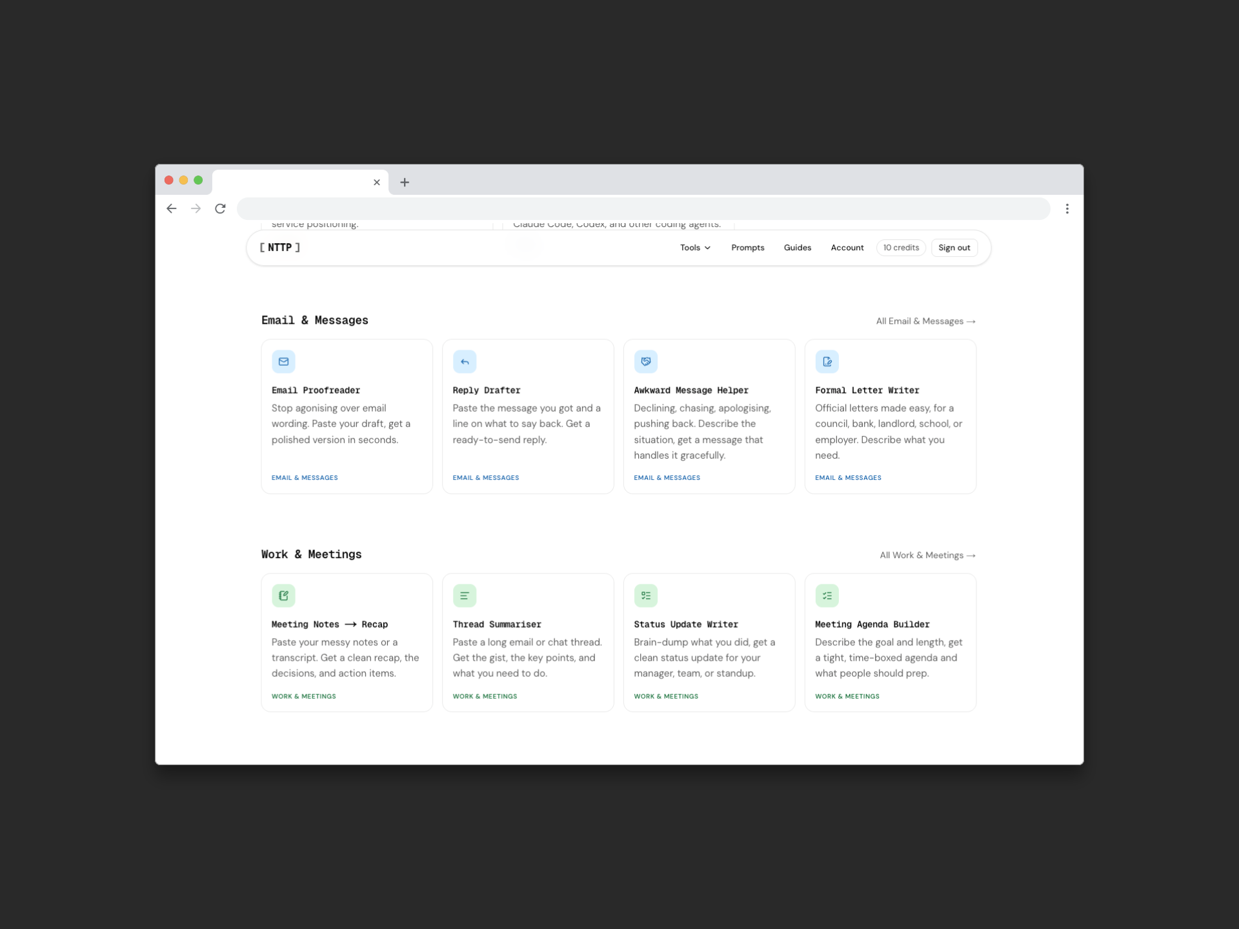The width and height of the screenshot is (1239, 929).
Task: Click the description starting 'Declining, chasing, apologising'
Action: (x=702, y=432)
